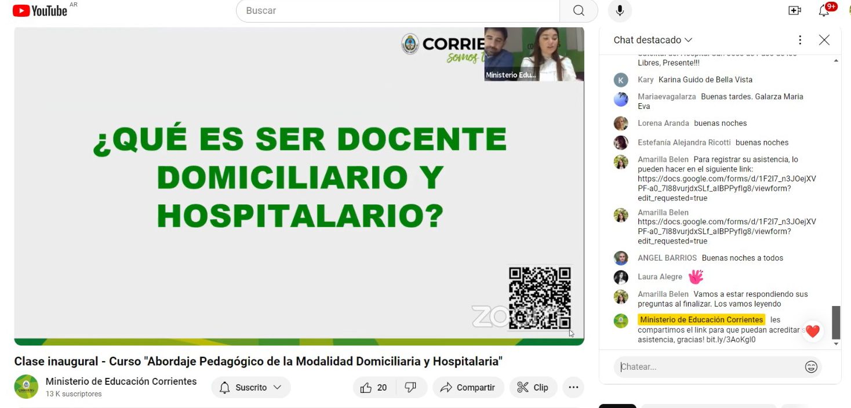Open the Create video icon
851x408 pixels.
[x=794, y=10]
